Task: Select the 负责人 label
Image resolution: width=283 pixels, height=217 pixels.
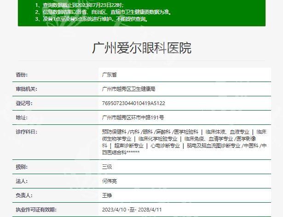Action: tap(24, 195)
